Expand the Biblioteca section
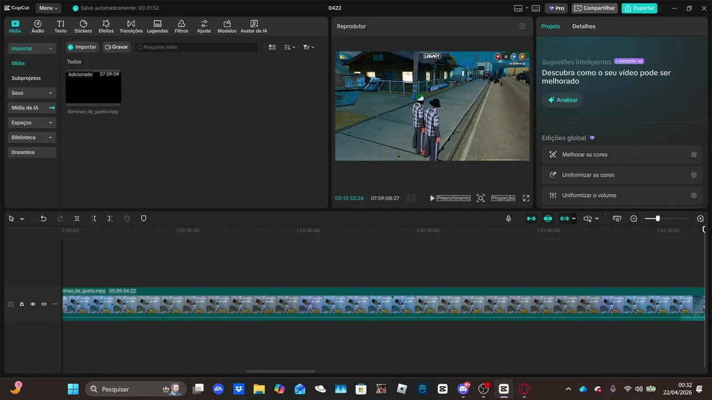712x400 pixels. (x=32, y=137)
